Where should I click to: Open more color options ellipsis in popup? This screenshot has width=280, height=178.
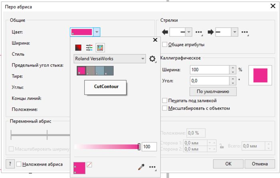click(152, 167)
